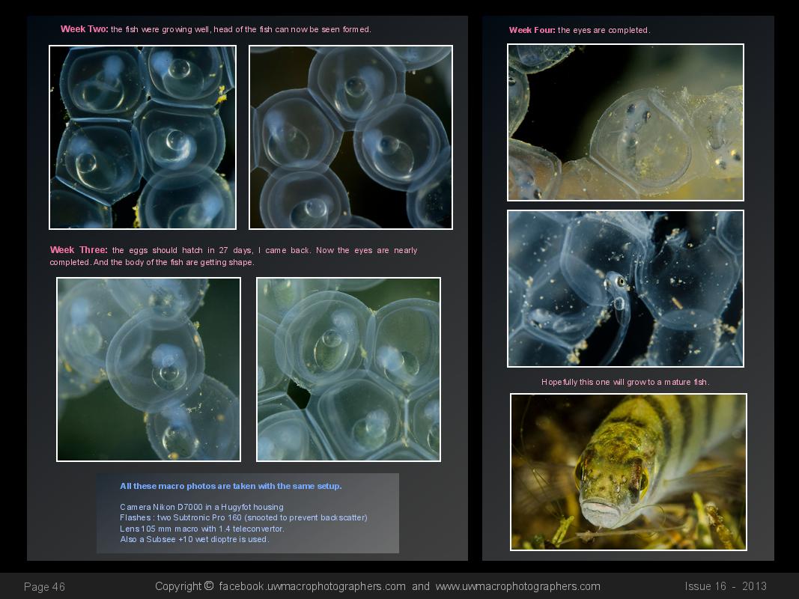Click the pink "Week Two:" heading

[x=84, y=29]
